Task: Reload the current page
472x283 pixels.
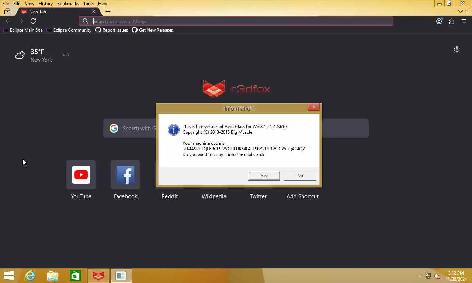Action: pos(33,21)
